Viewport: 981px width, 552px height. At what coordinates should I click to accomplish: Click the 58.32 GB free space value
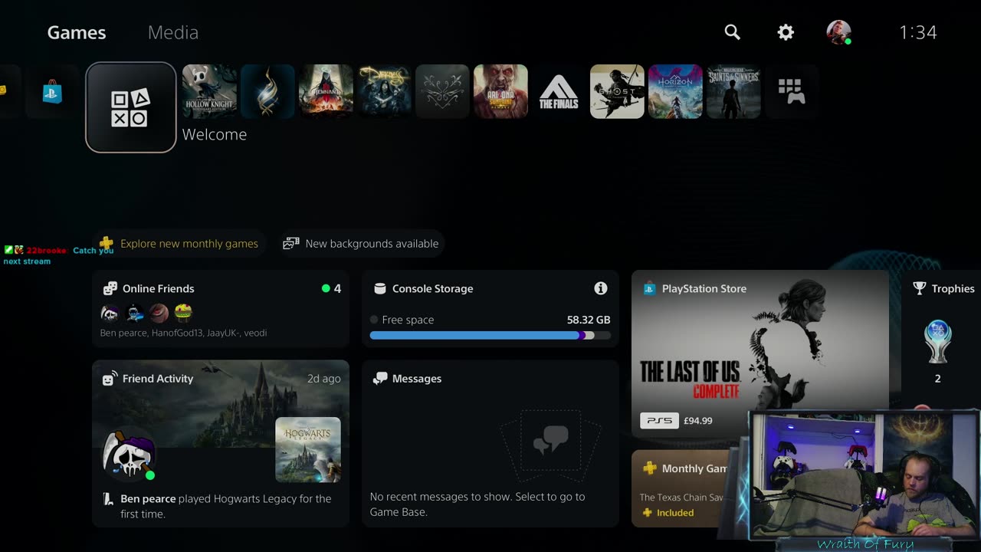click(589, 320)
